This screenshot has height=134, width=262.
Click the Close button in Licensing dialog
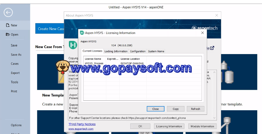click(x=156, y=109)
